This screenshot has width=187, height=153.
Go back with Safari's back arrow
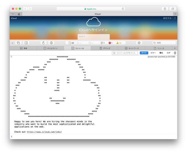[25, 9]
